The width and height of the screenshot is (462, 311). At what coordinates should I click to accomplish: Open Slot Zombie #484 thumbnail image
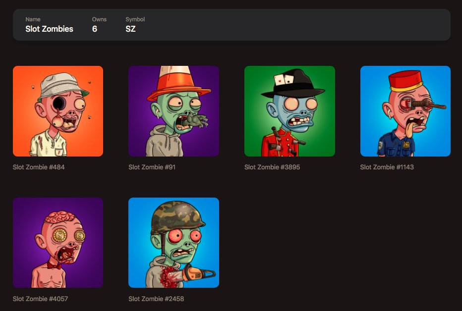(58, 111)
